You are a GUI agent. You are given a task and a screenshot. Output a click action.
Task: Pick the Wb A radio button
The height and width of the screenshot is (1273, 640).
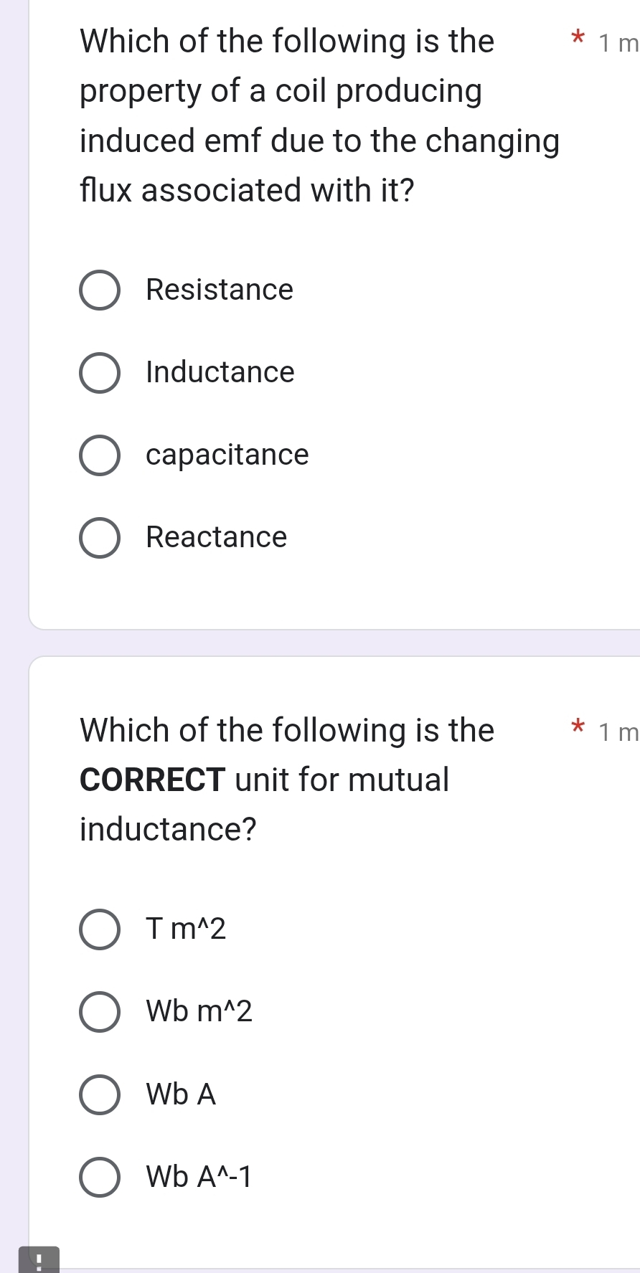point(100,1094)
